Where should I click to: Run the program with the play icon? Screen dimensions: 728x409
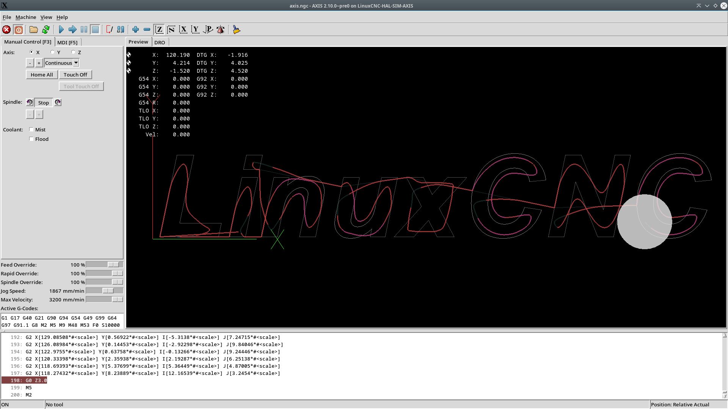click(x=61, y=30)
